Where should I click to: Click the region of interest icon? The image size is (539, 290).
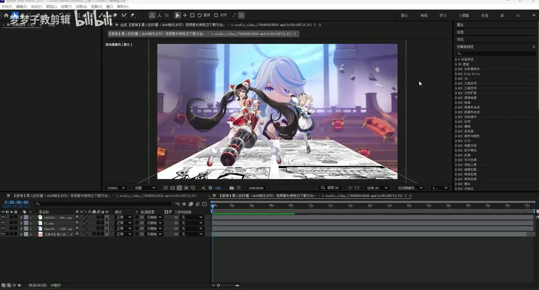tap(186, 188)
